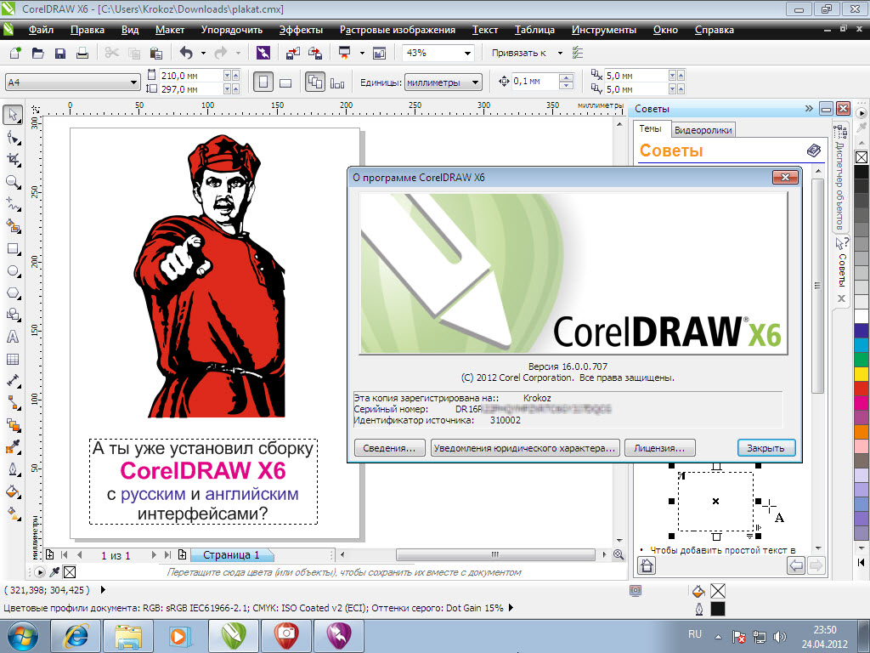870x653 pixels.
Task: Click the Print icon in toolbar
Action: click(x=82, y=53)
